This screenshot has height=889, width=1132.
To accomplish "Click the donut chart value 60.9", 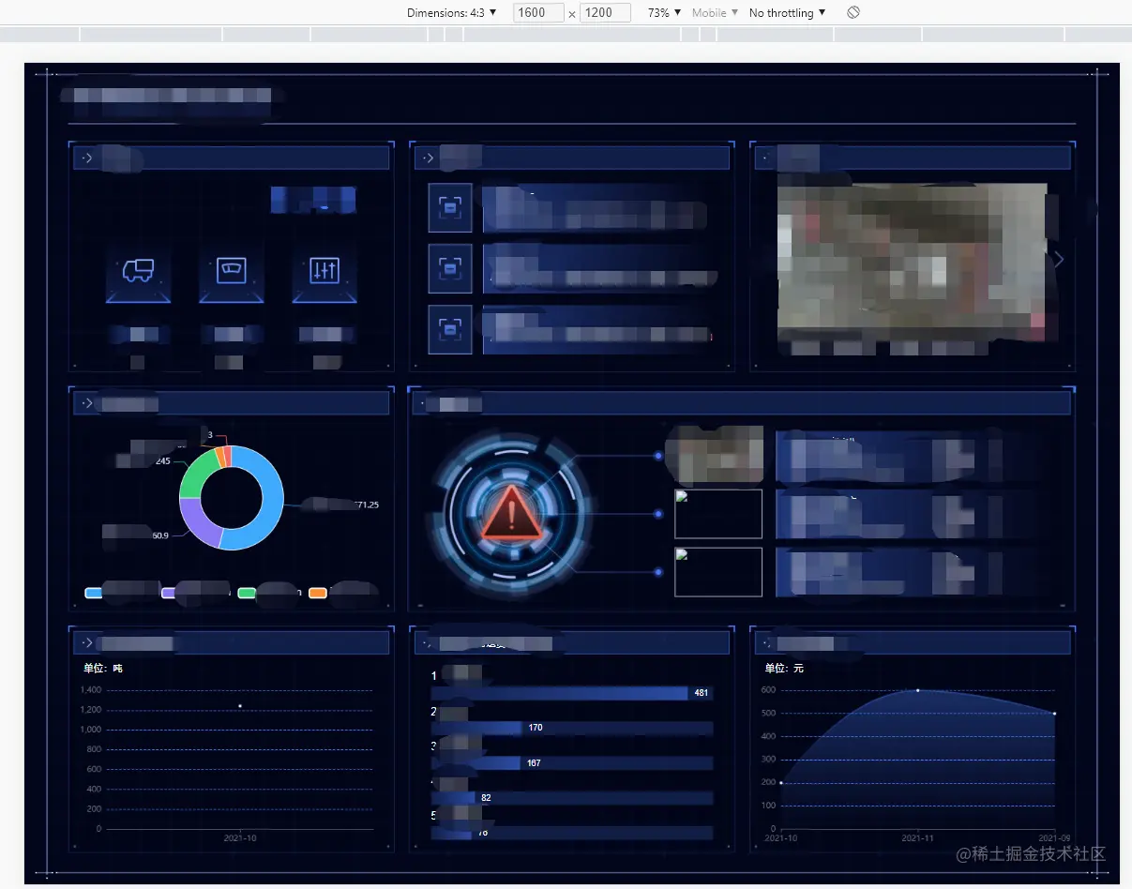I will 159,535.
